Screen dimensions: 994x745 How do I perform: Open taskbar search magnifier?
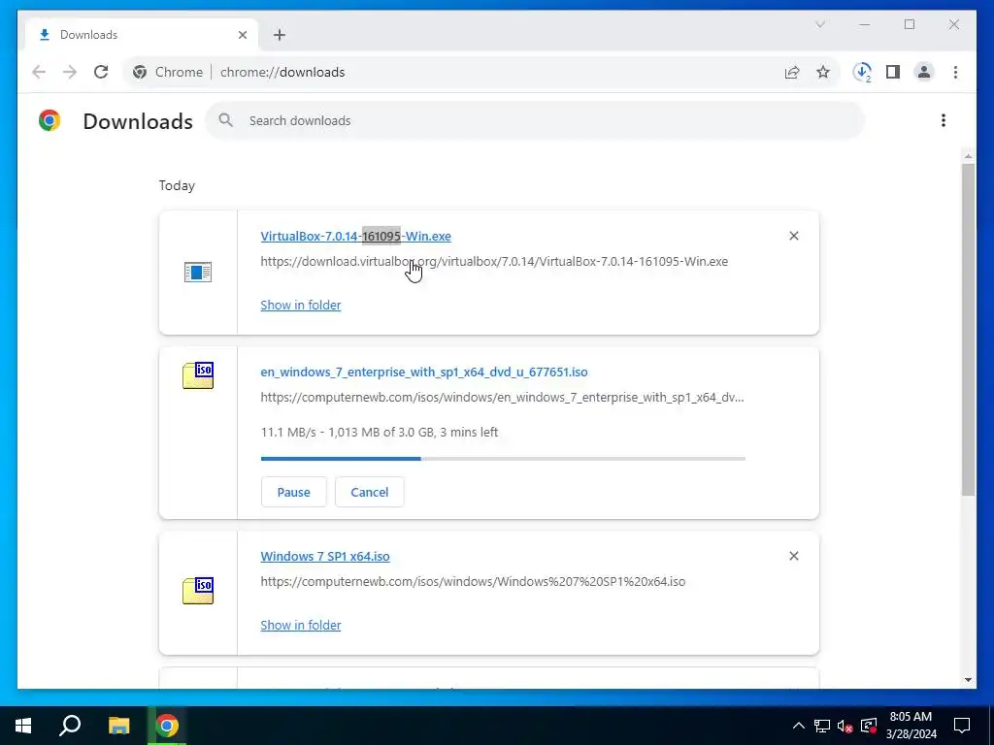70,726
